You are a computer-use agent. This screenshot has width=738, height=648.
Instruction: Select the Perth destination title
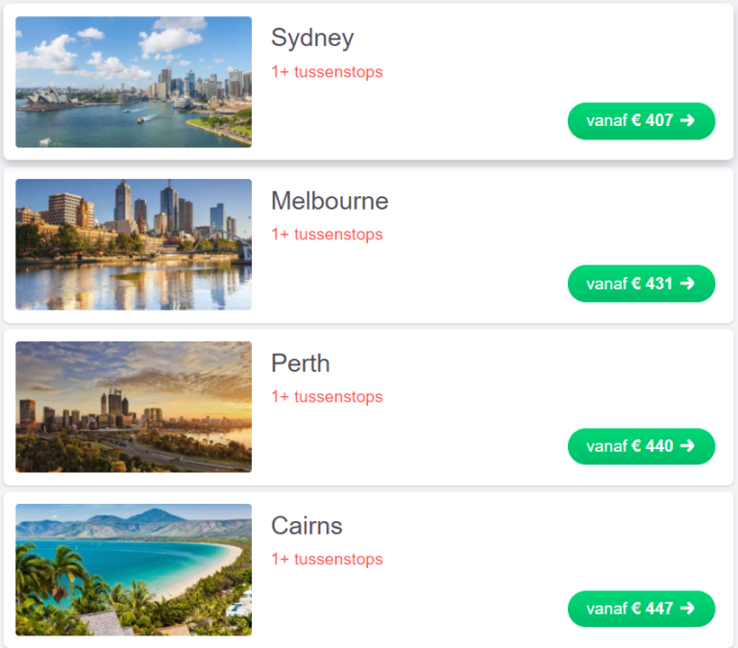point(300,363)
